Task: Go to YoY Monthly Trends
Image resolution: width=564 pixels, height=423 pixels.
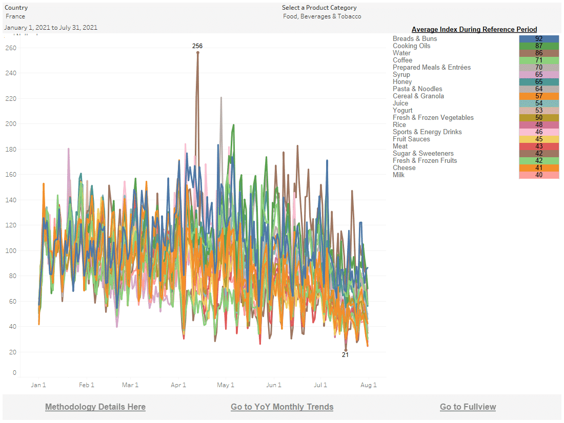Action: click(282, 407)
